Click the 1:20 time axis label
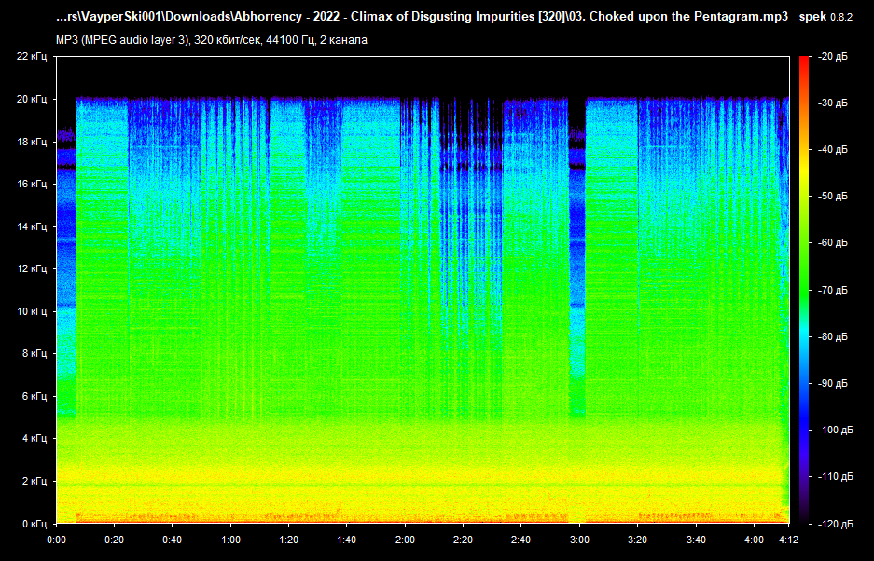874x561 pixels. [x=288, y=540]
